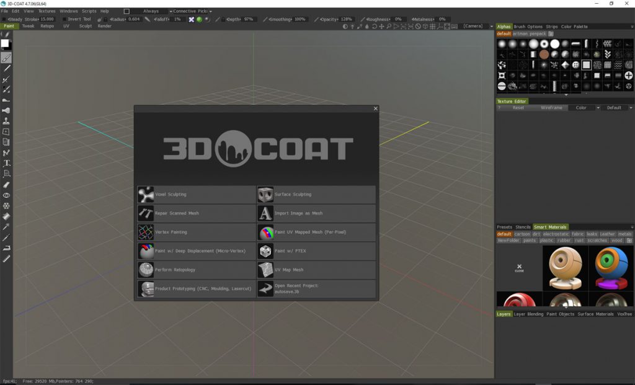The height and width of the screenshot is (385, 635).
Task: Toggle the green color enable dot near Falloff
Action: pyautogui.click(x=200, y=19)
